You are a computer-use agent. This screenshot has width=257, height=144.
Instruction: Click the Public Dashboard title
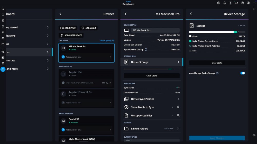coord(128,3)
